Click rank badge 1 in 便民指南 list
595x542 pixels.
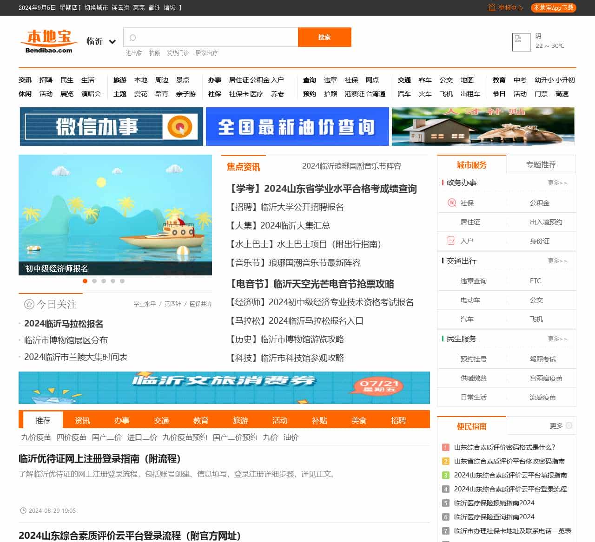point(445,447)
